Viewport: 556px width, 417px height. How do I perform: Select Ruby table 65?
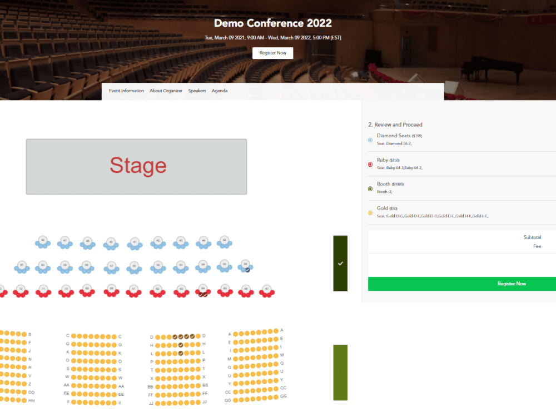point(225,290)
